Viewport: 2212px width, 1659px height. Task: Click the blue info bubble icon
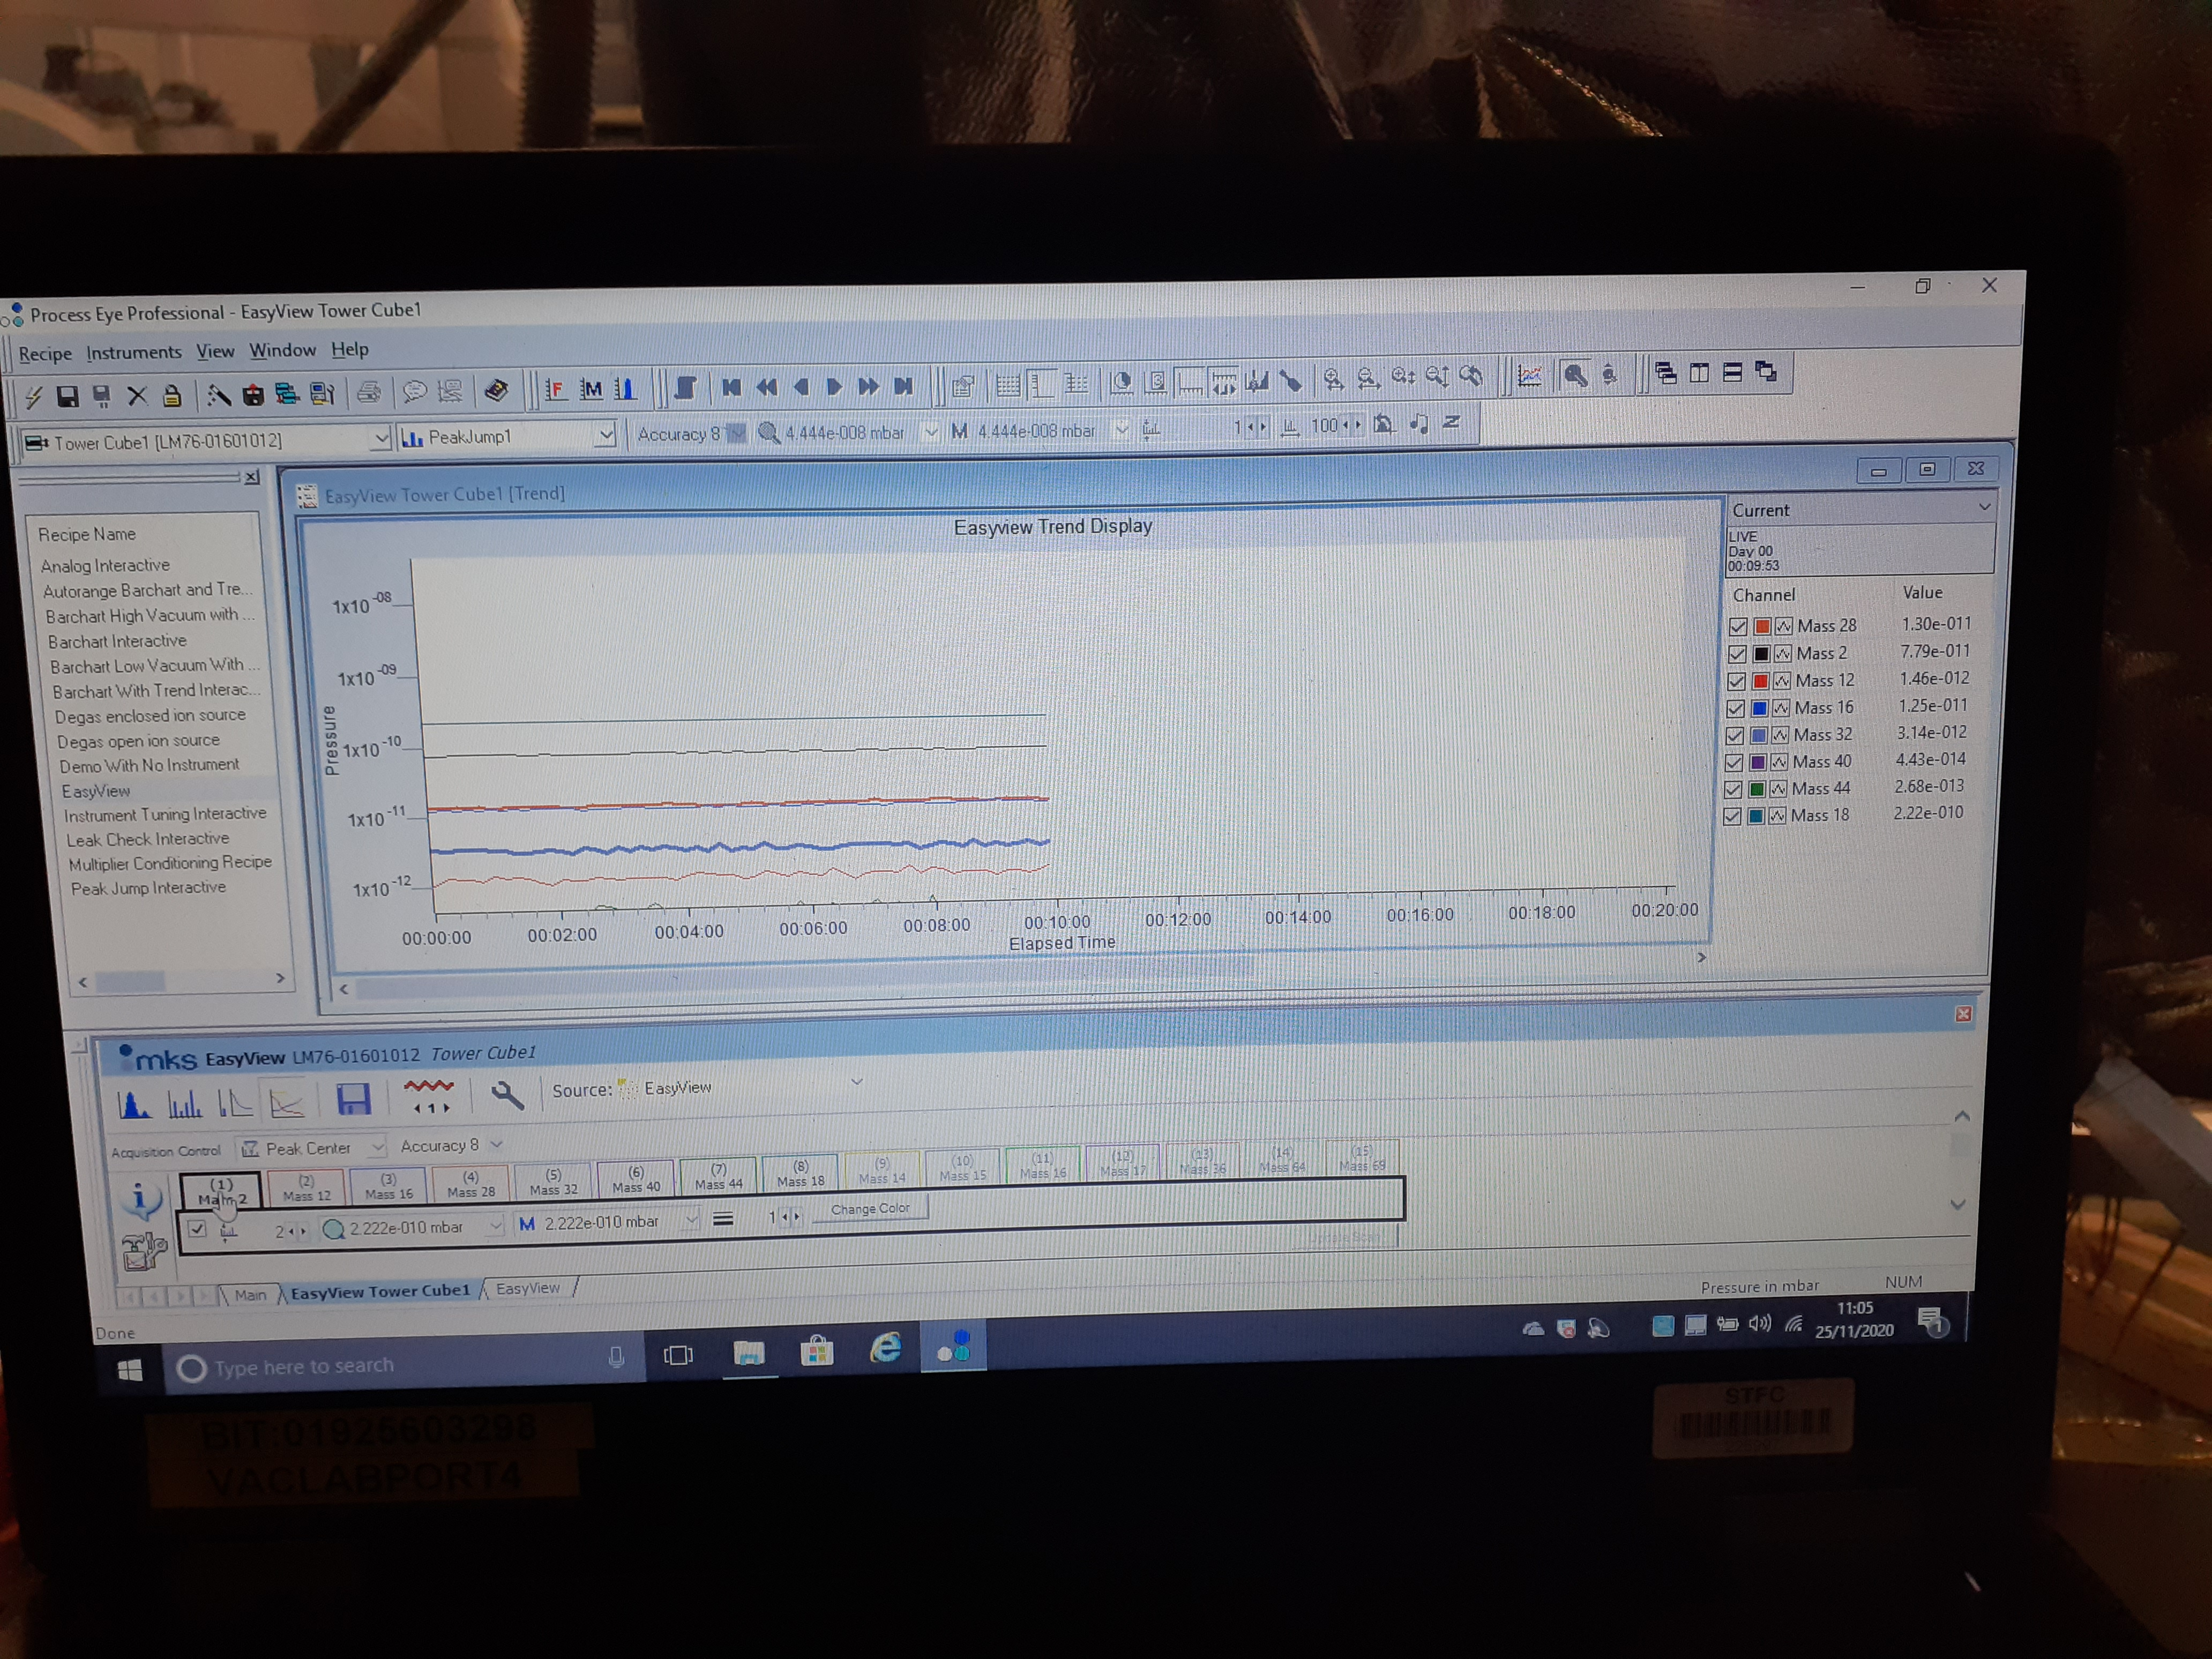click(x=141, y=1199)
